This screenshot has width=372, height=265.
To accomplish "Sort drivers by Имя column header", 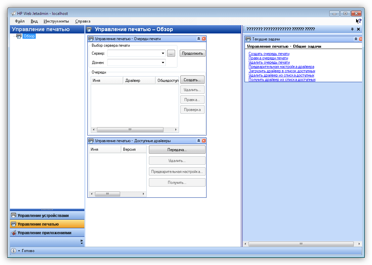I will pyautogui.click(x=105, y=149).
